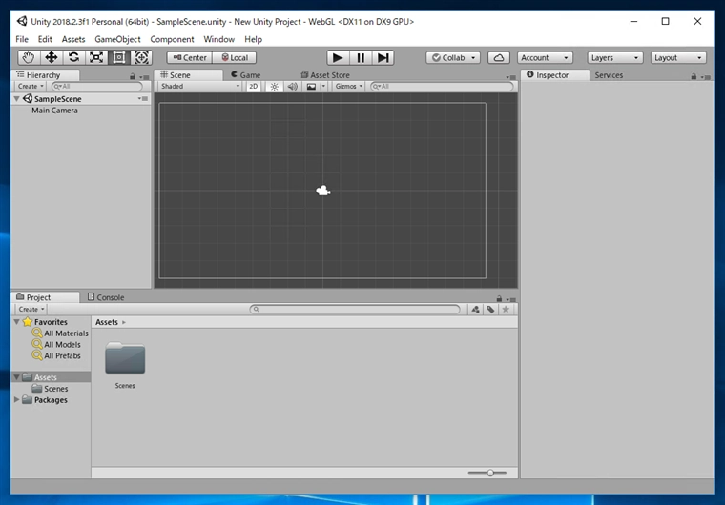Click Save search star icon
This screenshot has width=725, height=505.
pyautogui.click(x=506, y=310)
